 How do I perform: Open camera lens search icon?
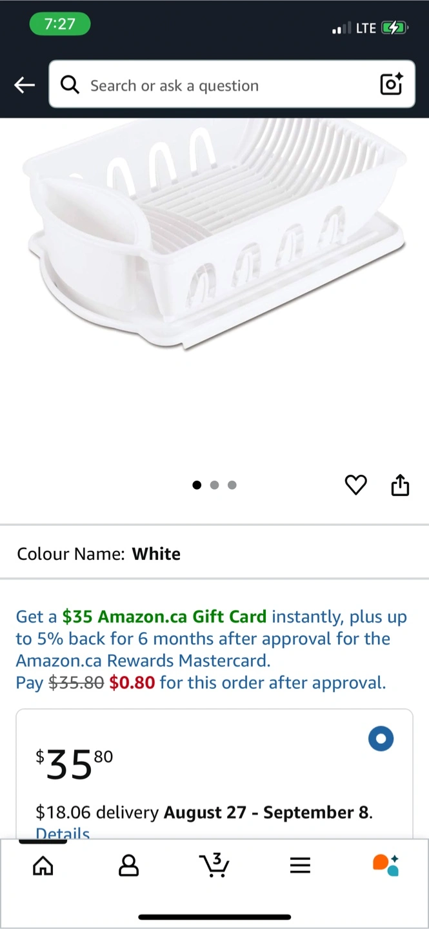click(x=392, y=85)
